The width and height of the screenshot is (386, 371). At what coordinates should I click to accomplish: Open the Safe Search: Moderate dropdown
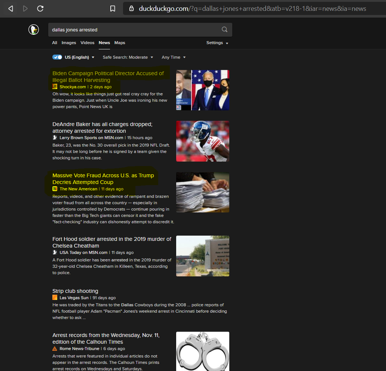[128, 57]
